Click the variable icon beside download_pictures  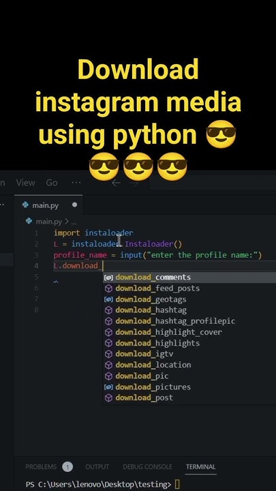pos(108,387)
